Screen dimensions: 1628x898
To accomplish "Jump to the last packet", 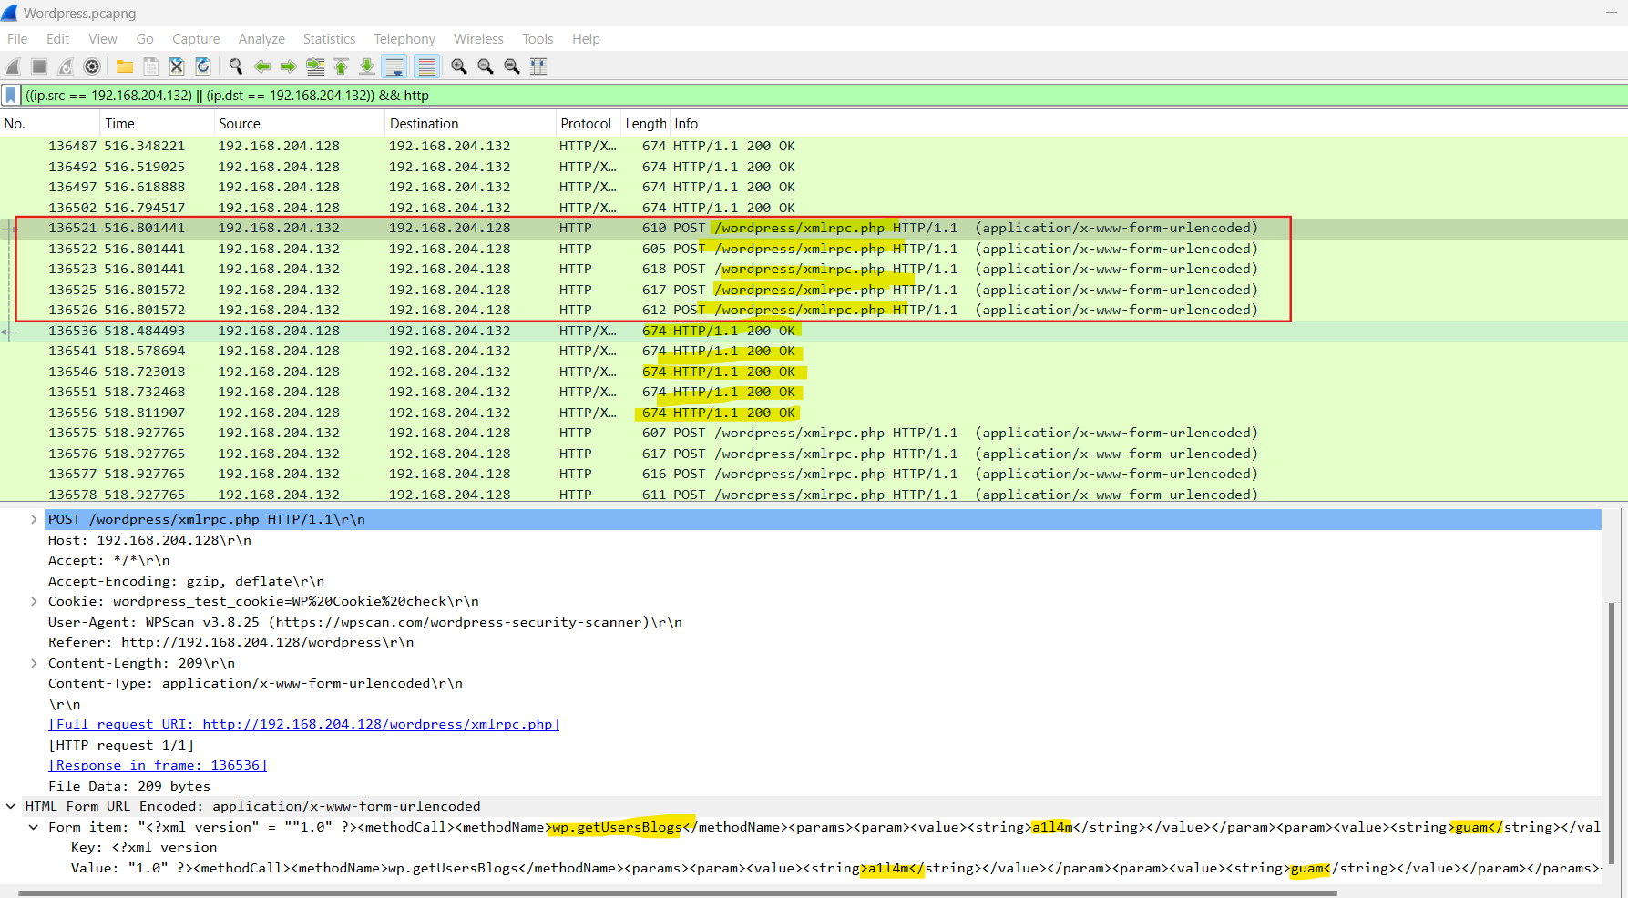I will point(367,66).
